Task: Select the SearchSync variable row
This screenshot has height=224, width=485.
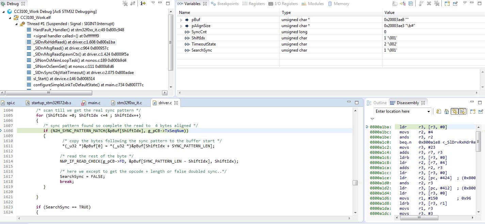Action: pos(330,50)
